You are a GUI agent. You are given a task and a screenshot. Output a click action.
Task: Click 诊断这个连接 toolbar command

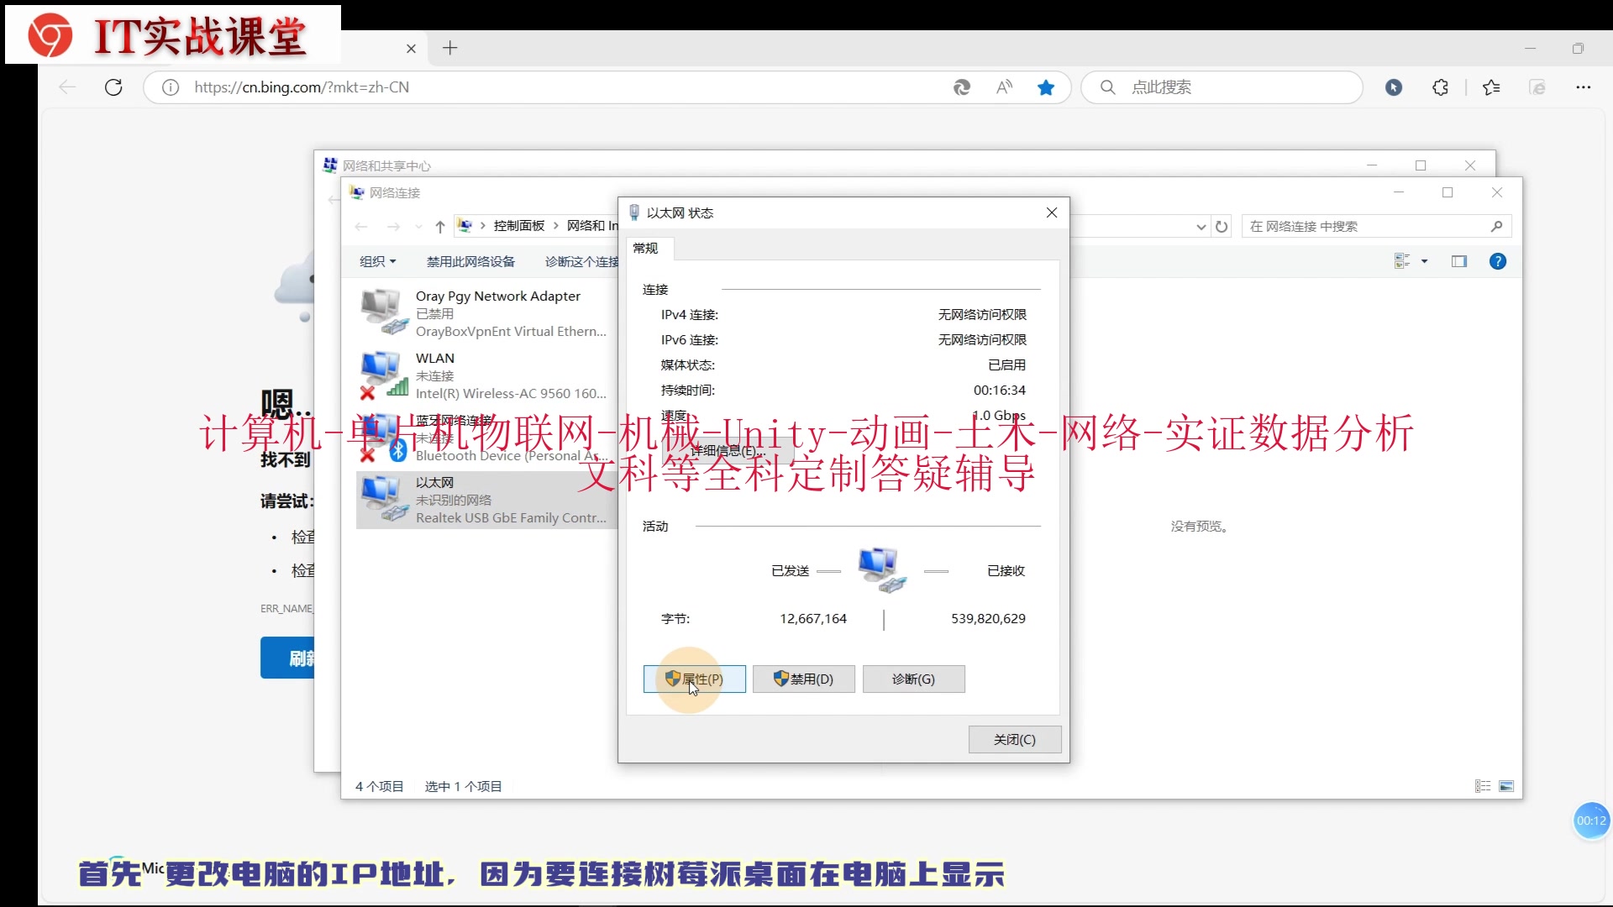coord(581,261)
